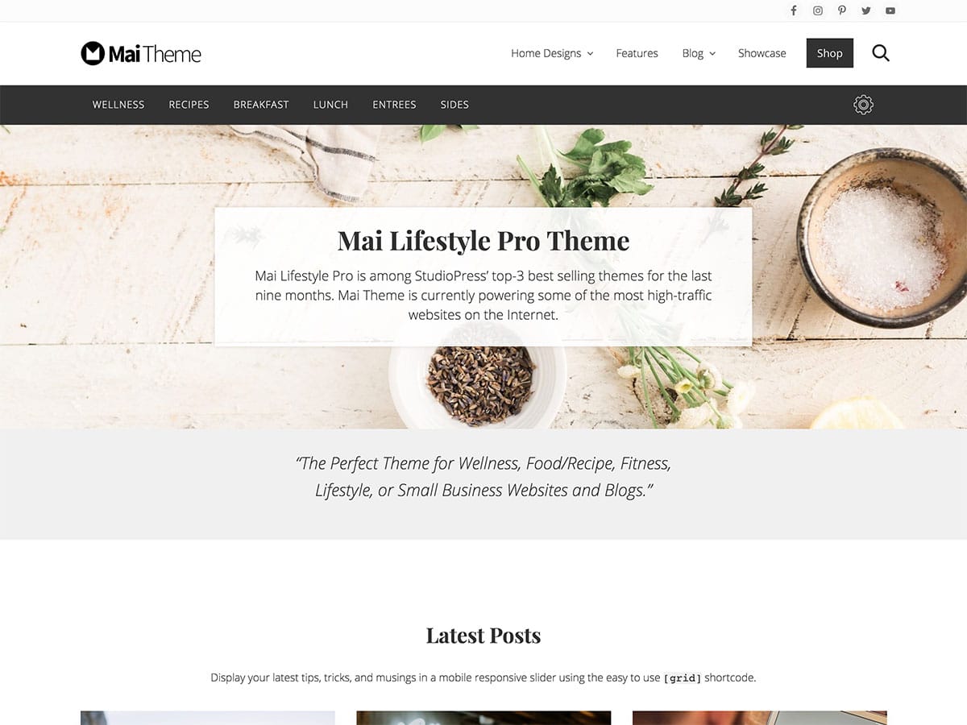Visit the ENTREES category
967x725 pixels.
pyautogui.click(x=394, y=105)
